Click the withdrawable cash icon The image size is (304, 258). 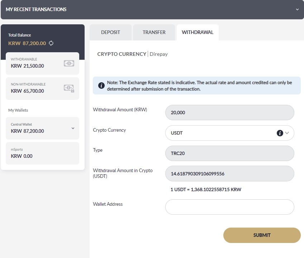[69, 63]
